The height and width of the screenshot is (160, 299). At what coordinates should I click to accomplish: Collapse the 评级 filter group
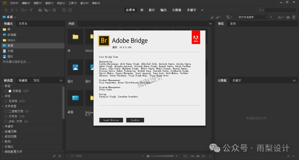pyautogui.click(x=3, y=96)
